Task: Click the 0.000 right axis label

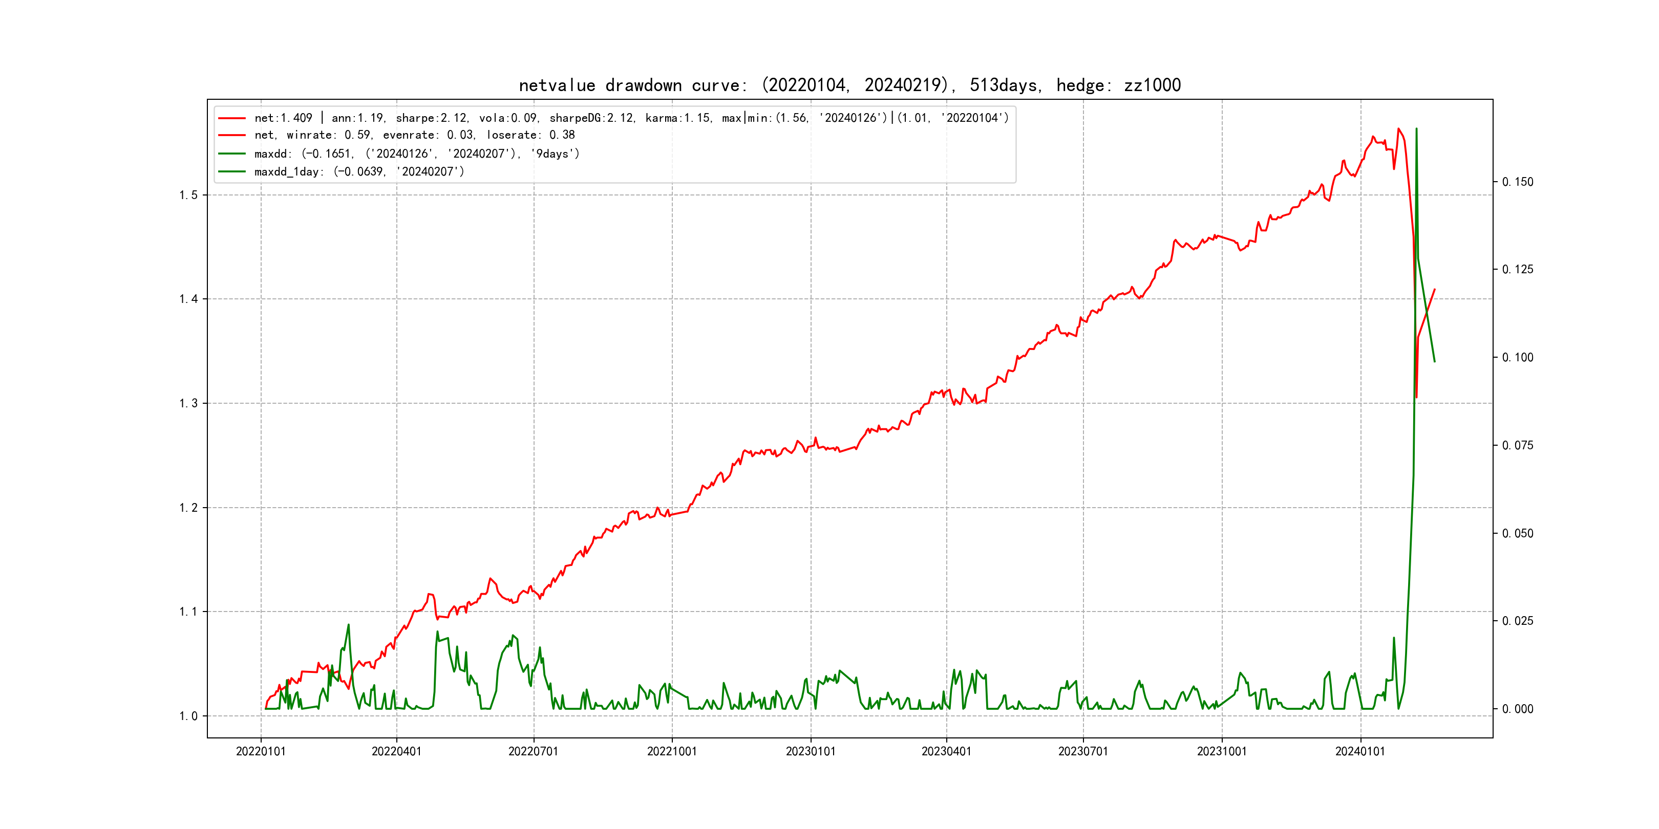Action: (1517, 709)
